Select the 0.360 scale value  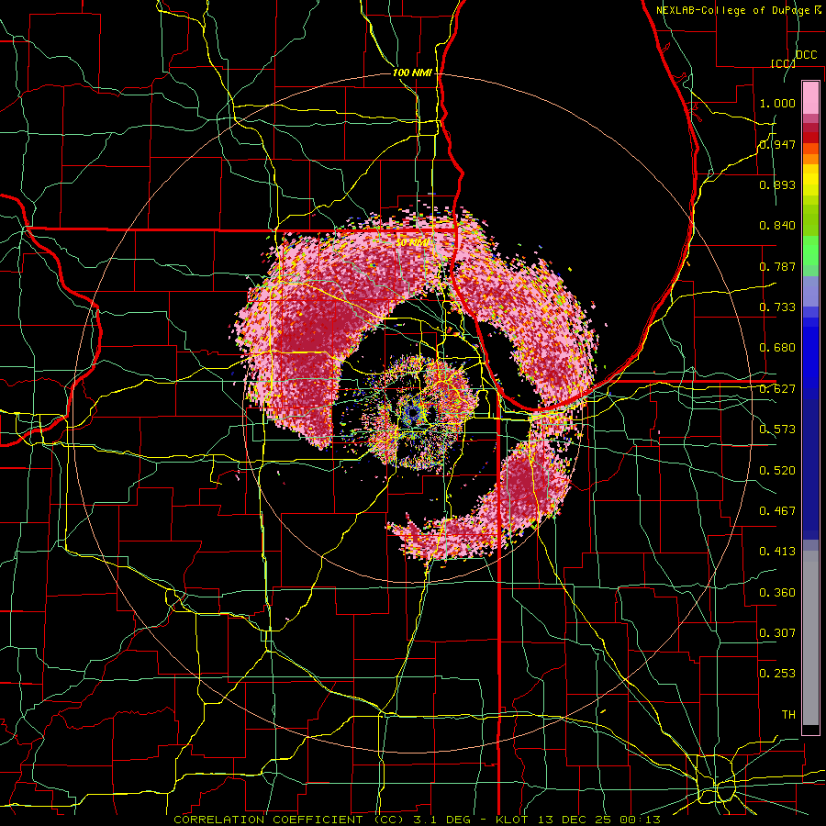[x=777, y=593]
